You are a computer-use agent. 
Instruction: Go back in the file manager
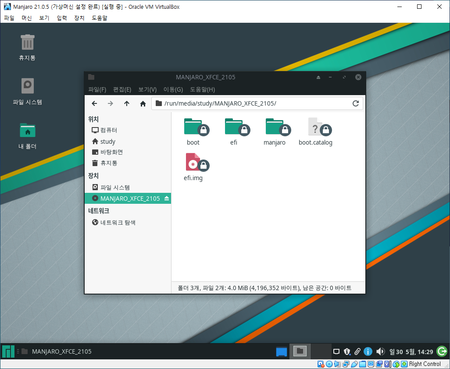[94, 103]
